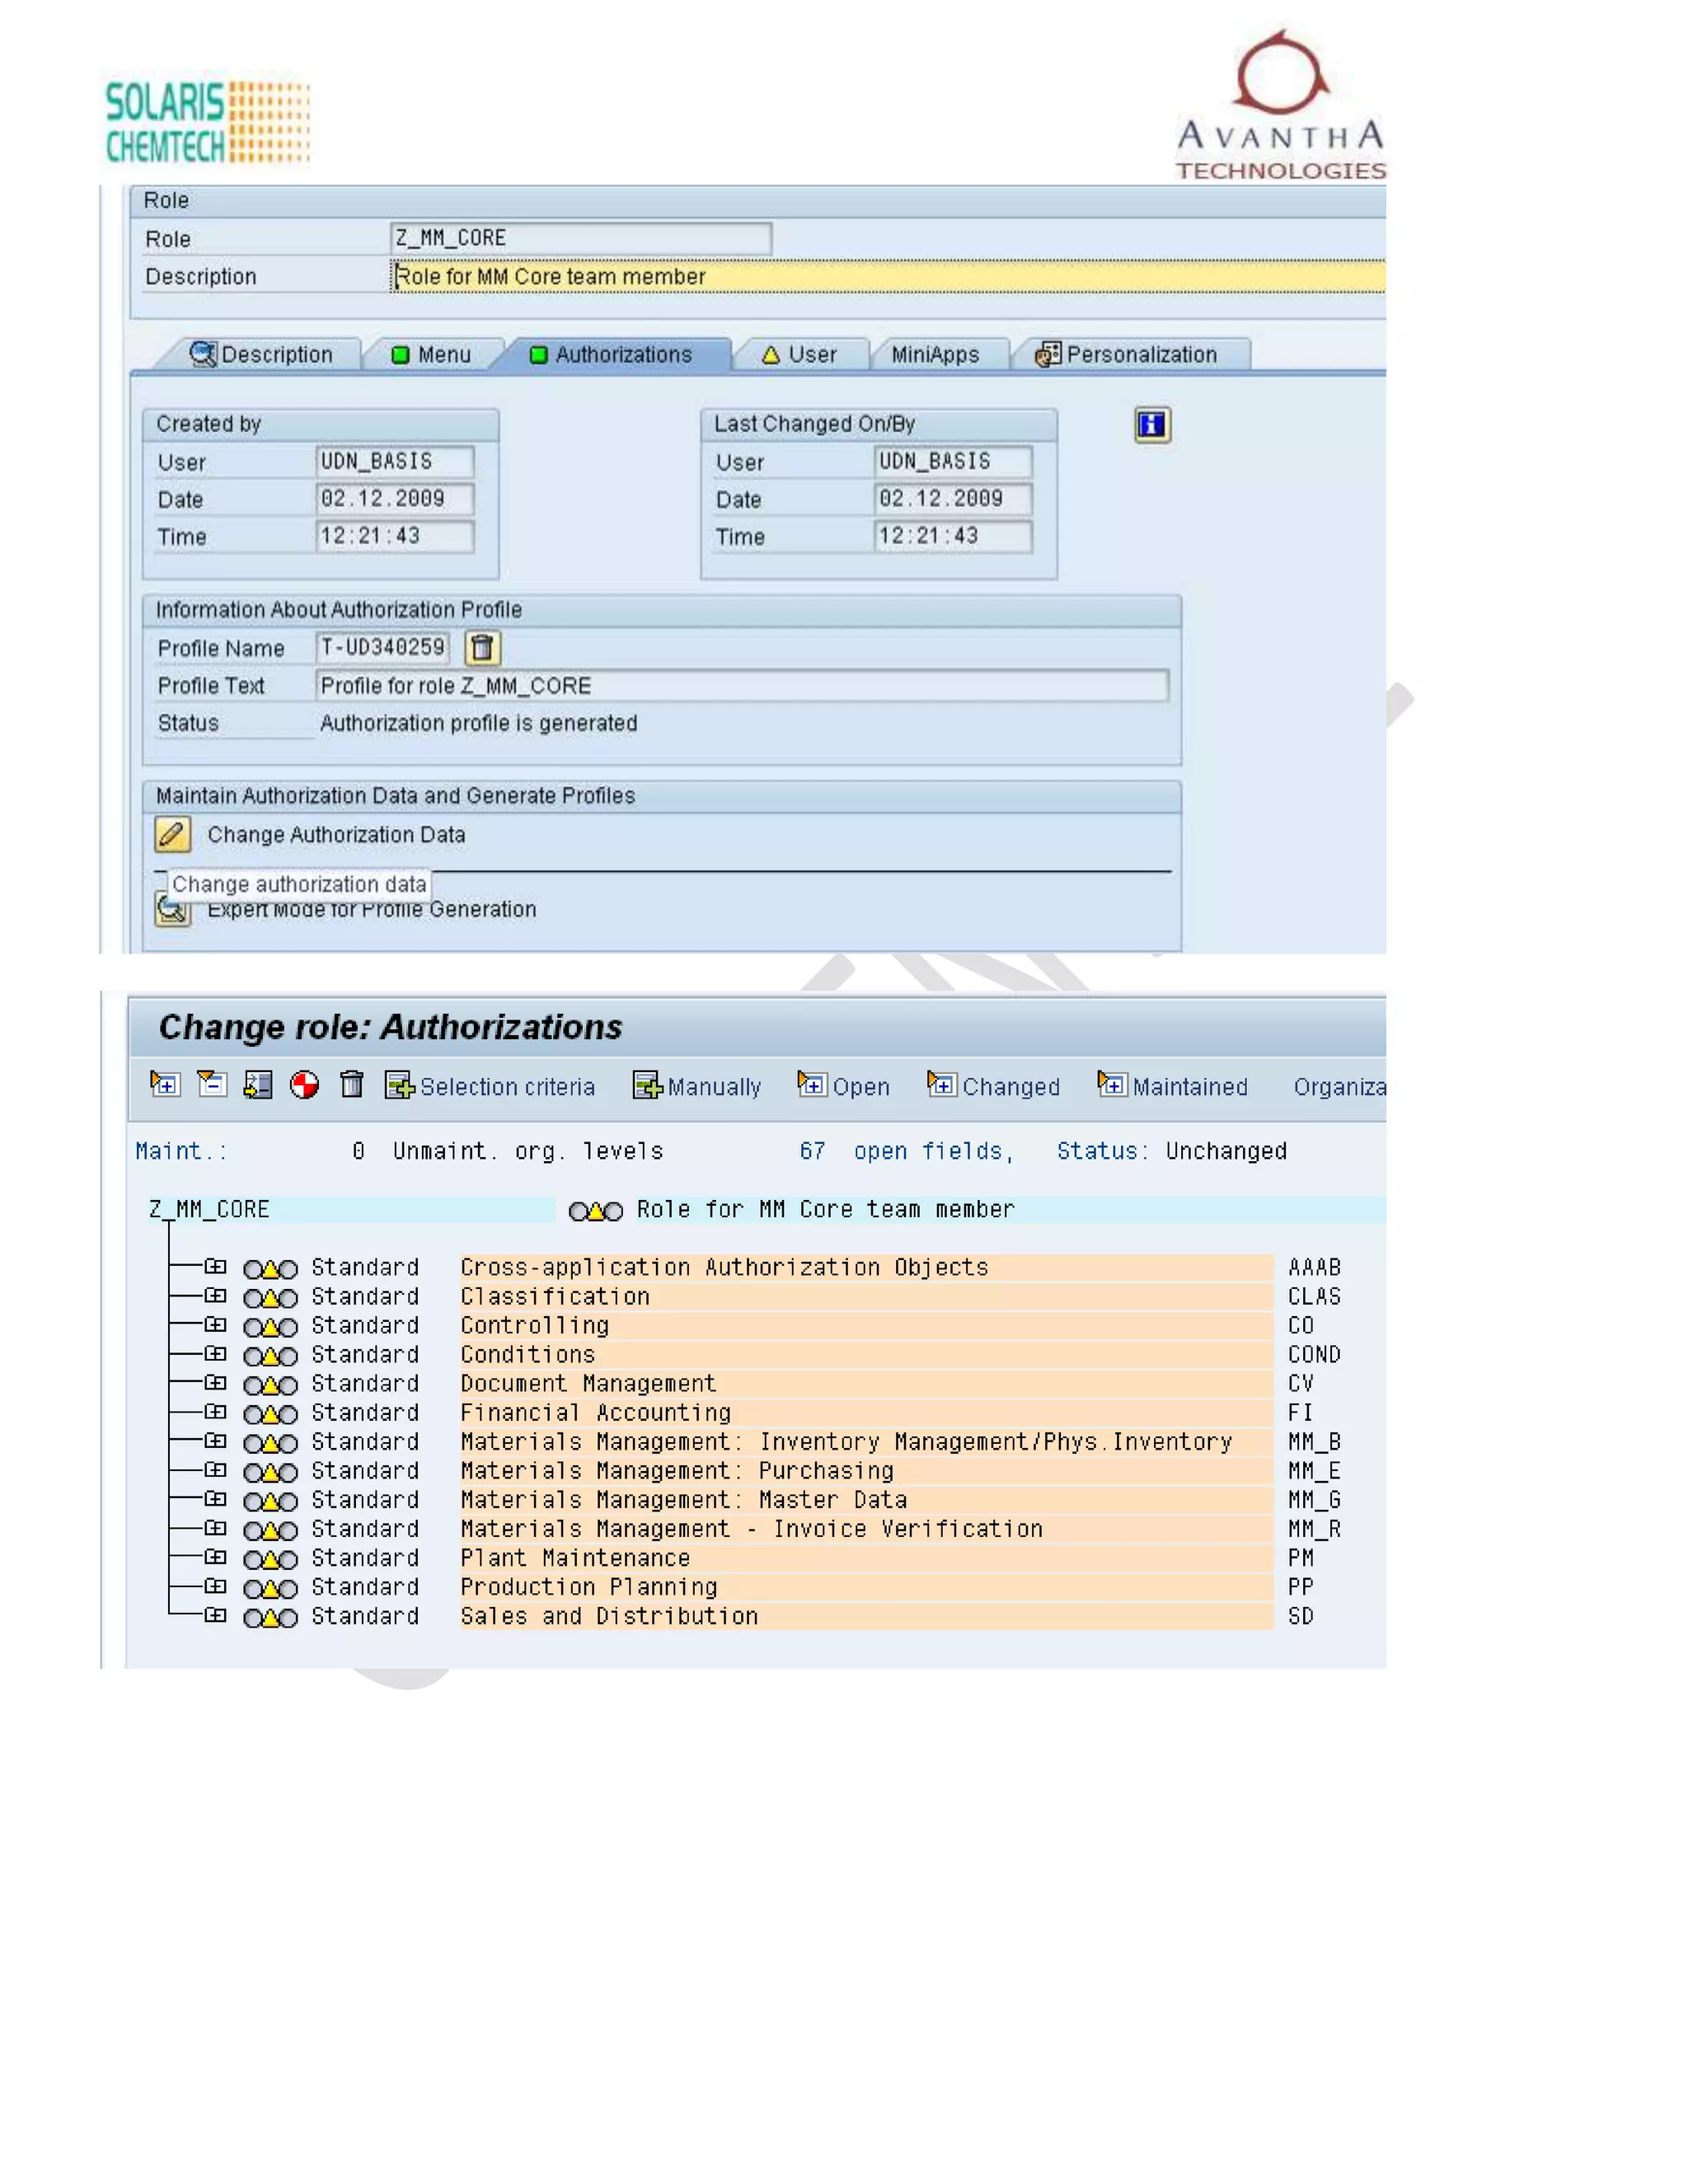Screen dimensions: 1688x2184
Task: Click the trash delete icon in toolbar
Action: click(351, 1084)
